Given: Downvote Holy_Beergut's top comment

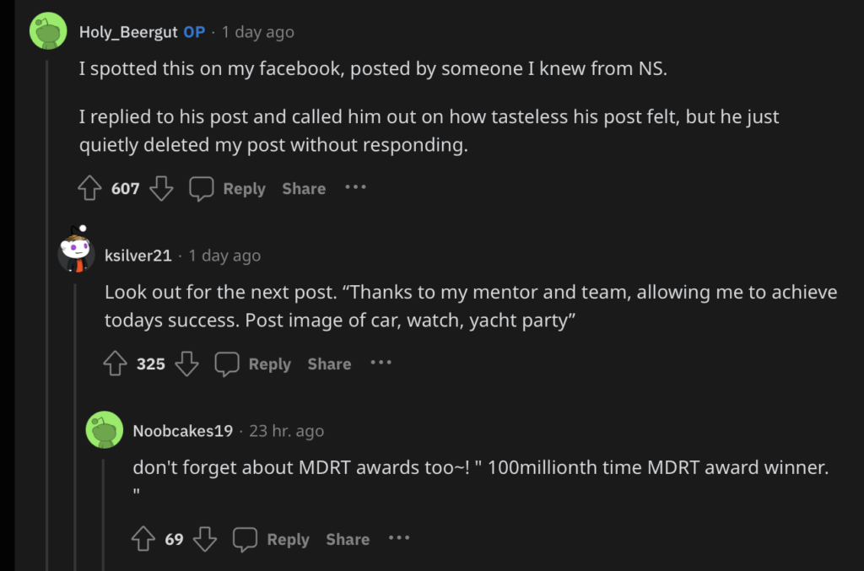Looking at the screenshot, I should 161,188.
